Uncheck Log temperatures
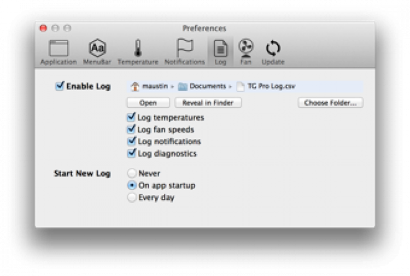Viewport: 410px width, 276px height. pyautogui.click(x=131, y=118)
